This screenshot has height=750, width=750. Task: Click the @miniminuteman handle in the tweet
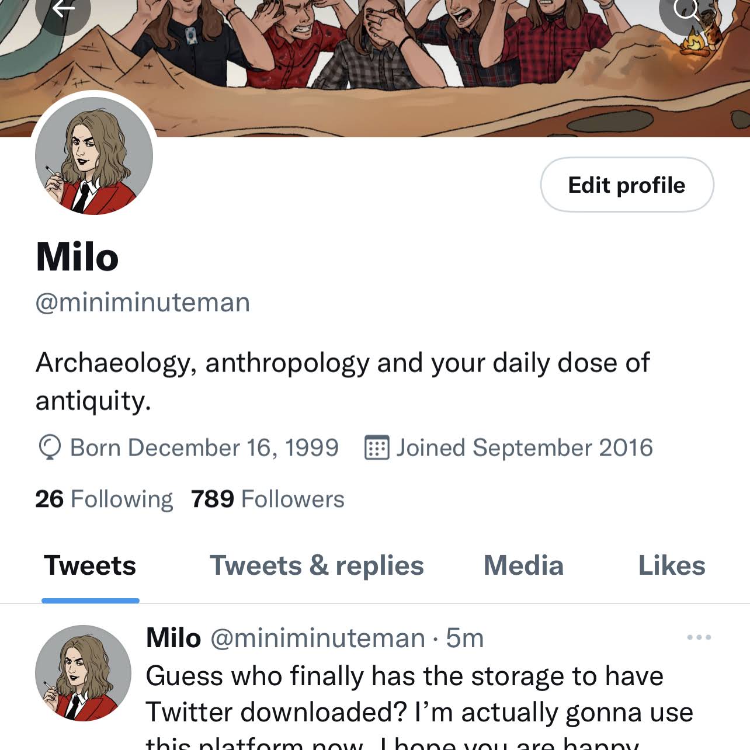318,638
